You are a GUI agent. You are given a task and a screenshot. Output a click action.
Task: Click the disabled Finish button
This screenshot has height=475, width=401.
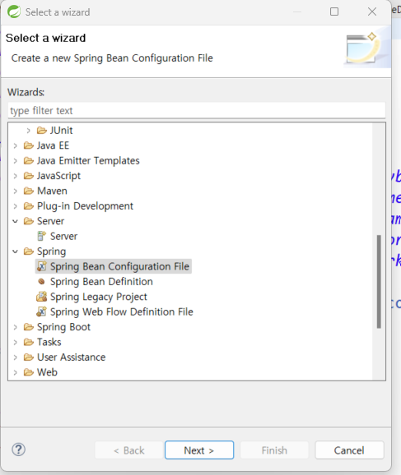point(274,450)
